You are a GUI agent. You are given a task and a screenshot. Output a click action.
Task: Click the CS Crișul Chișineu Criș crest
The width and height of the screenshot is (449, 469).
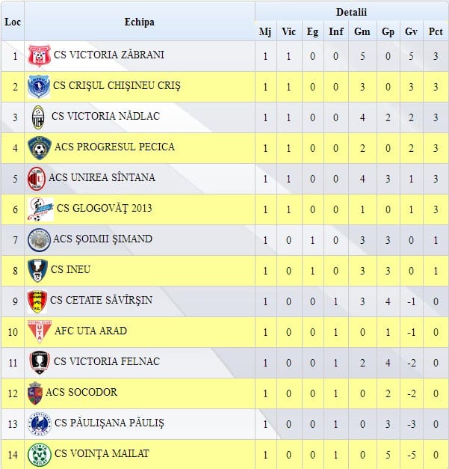coord(39,87)
